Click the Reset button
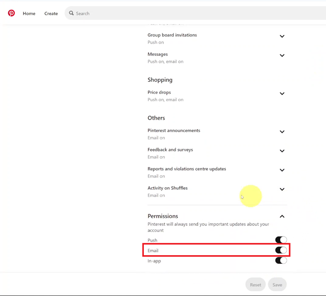 (x=255, y=285)
